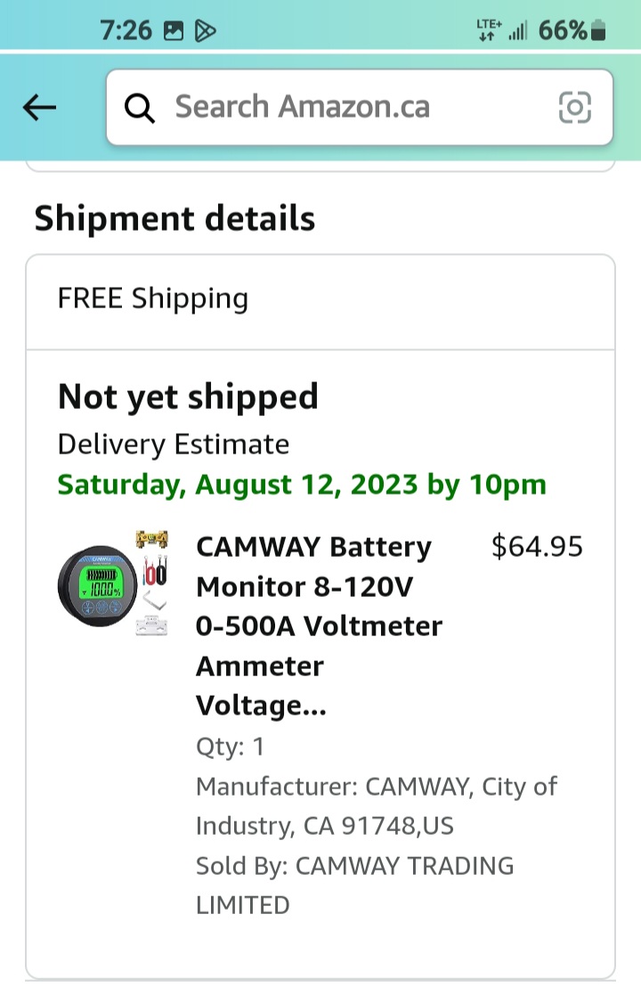Screen dimensions: 641x1004
Task: Tap the Google Photos icon in status bar
Action: 174,29
